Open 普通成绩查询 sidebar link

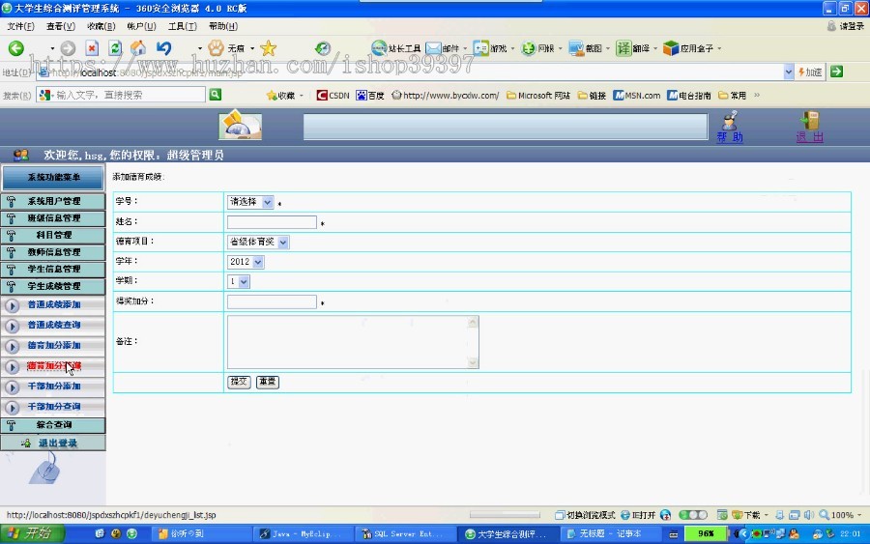coord(54,325)
